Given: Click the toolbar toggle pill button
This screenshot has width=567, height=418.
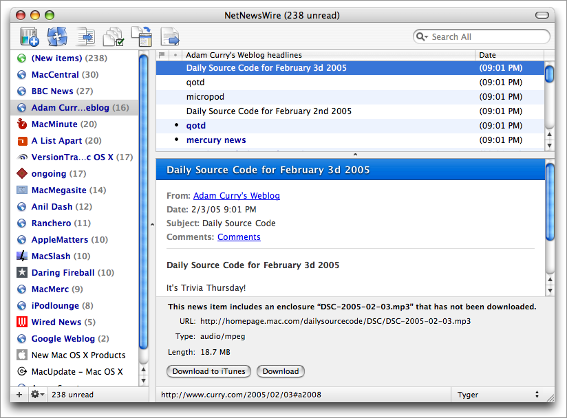Looking at the screenshot, I should [x=542, y=15].
